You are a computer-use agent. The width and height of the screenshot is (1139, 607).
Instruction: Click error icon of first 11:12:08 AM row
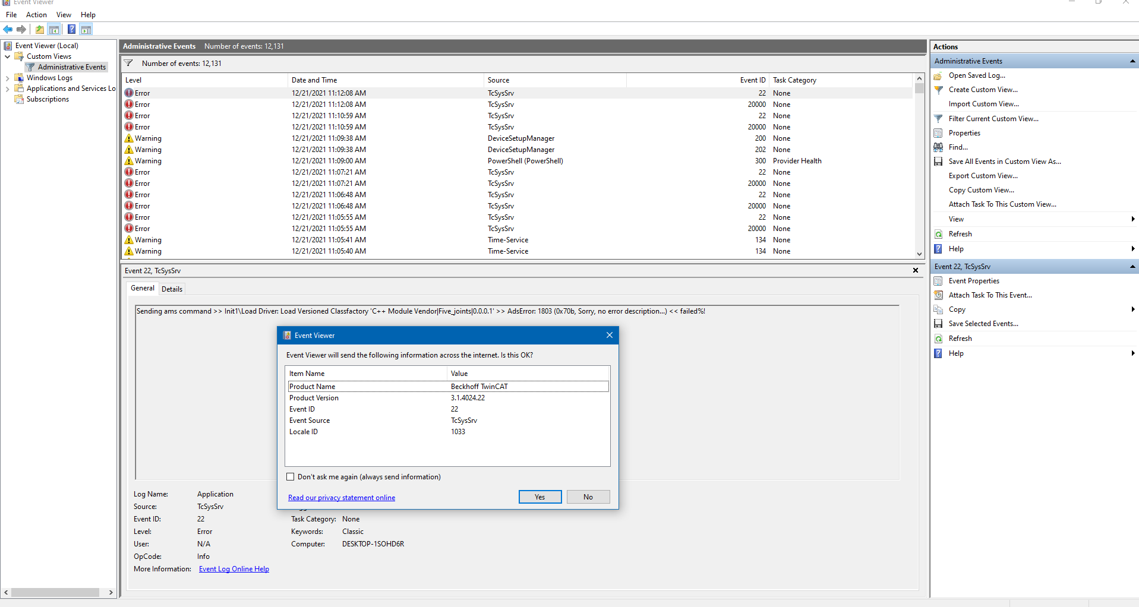click(129, 93)
